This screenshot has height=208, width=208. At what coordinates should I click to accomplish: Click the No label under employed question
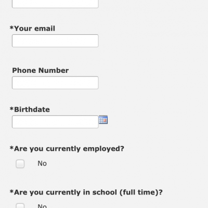tap(42, 163)
